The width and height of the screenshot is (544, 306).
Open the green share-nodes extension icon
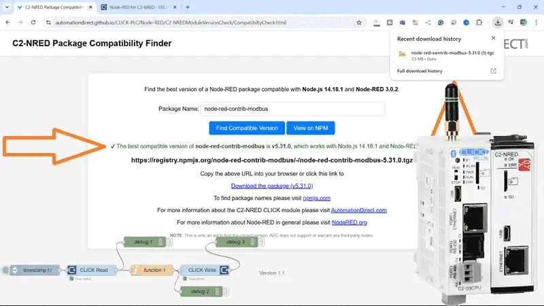pyautogui.click(x=428, y=22)
